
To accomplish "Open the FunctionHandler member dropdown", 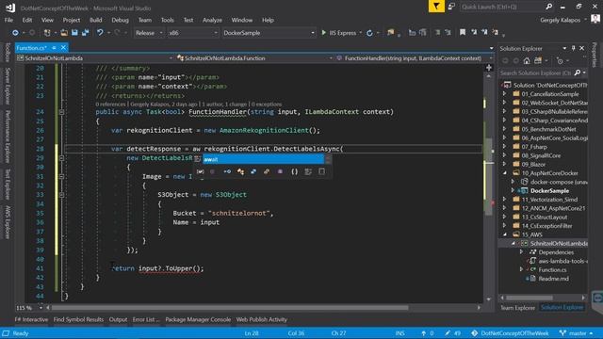I will click(490, 58).
